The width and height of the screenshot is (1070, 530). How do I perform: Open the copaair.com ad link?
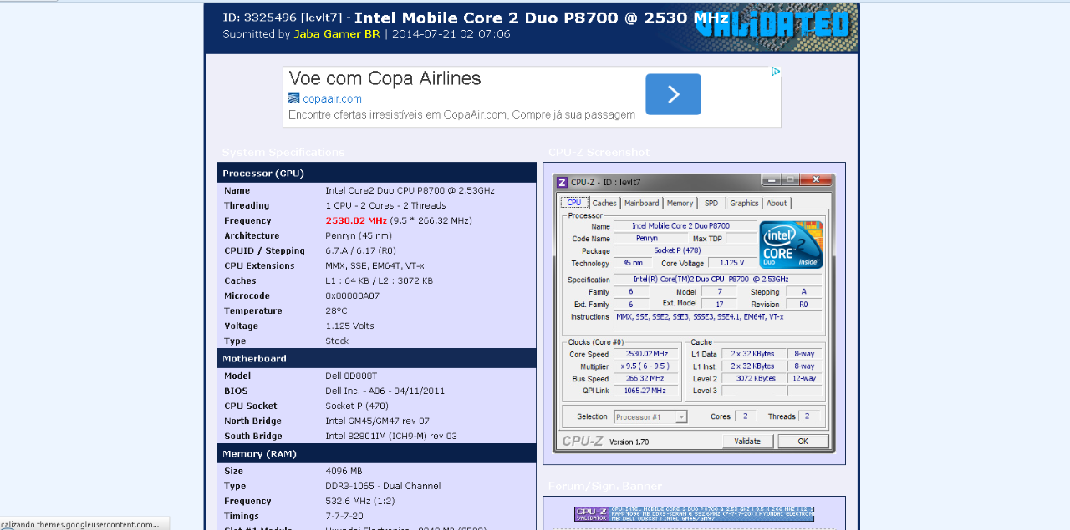coord(332,98)
